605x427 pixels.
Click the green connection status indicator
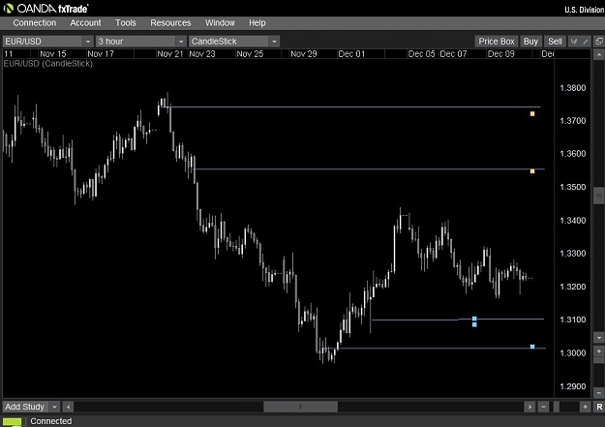click(13, 421)
